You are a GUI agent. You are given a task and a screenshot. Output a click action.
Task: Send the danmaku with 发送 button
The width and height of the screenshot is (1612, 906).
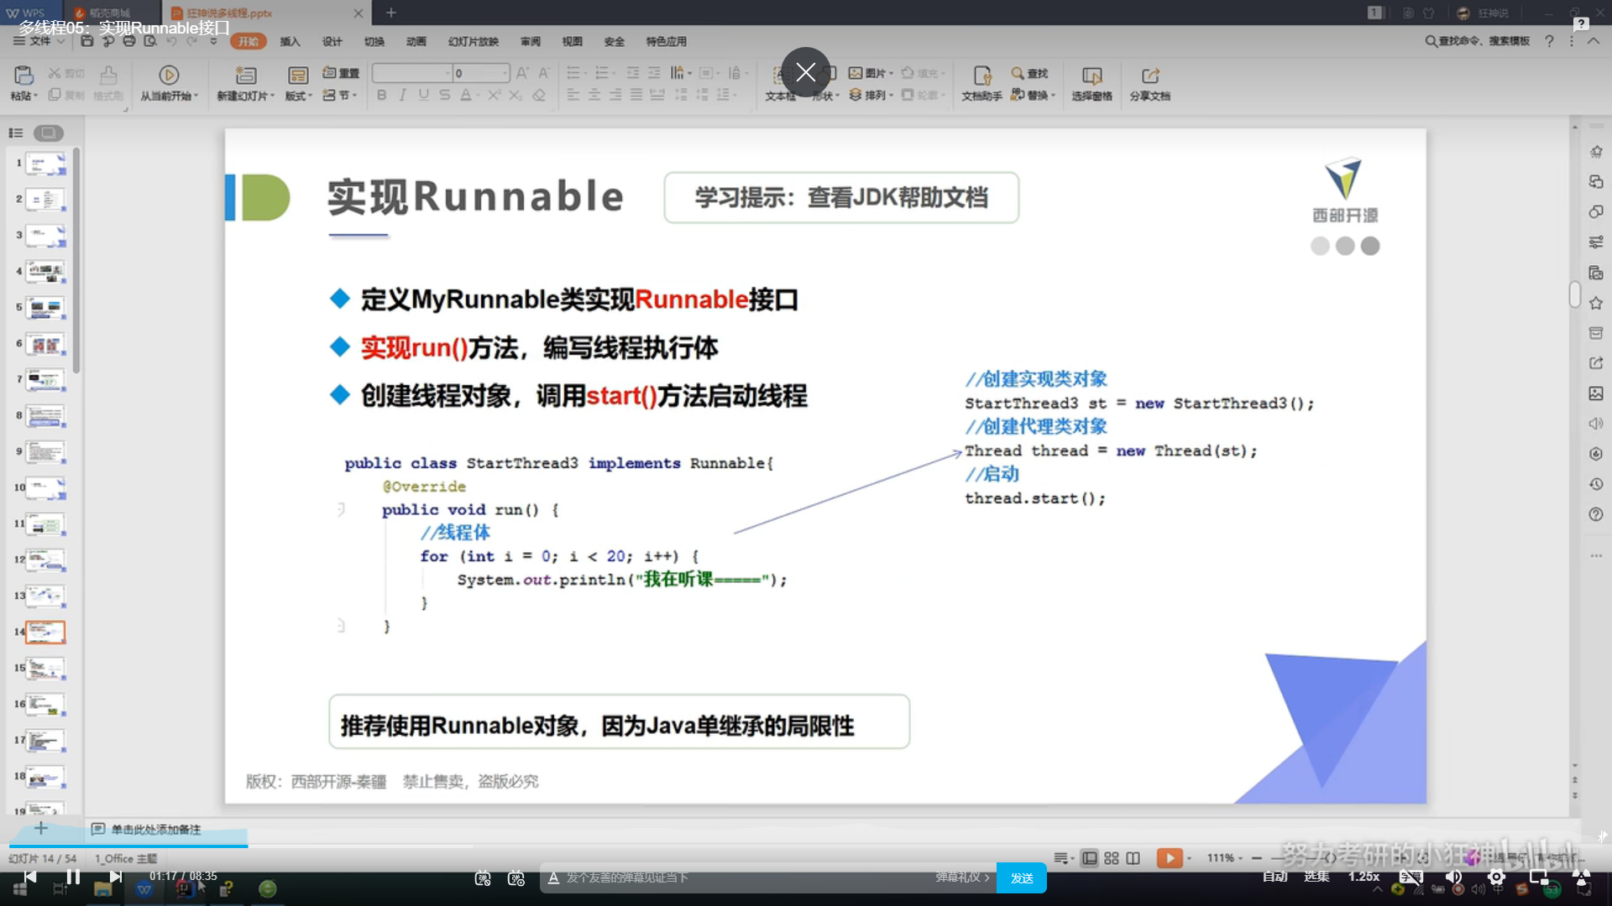pos(1022,877)
